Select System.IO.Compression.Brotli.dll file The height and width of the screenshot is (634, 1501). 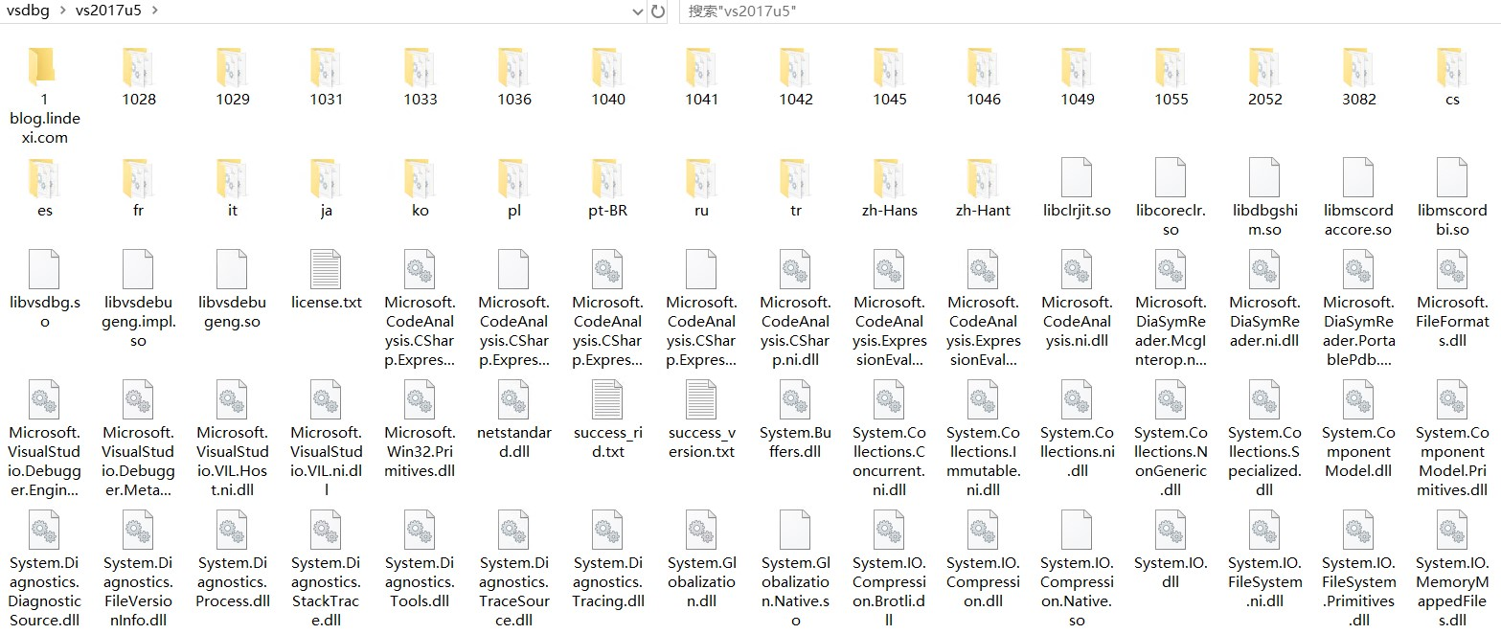[890, 569]
